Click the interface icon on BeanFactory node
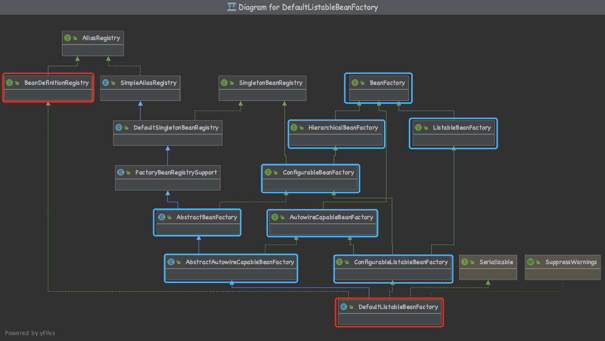Viewport: 605px width, 341px height. pyautogui.click(x=355, y=82)
